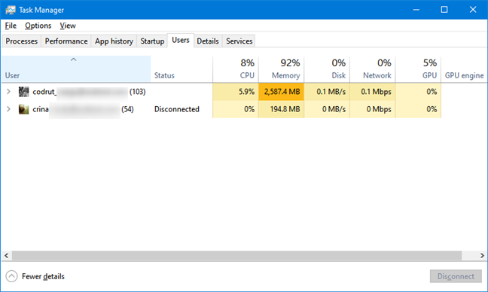
Task: Maximize the Task Manager window
Action: 444,10
